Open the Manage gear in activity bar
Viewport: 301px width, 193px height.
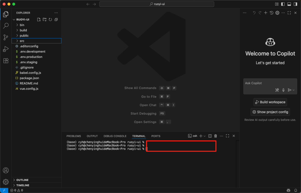6,182
